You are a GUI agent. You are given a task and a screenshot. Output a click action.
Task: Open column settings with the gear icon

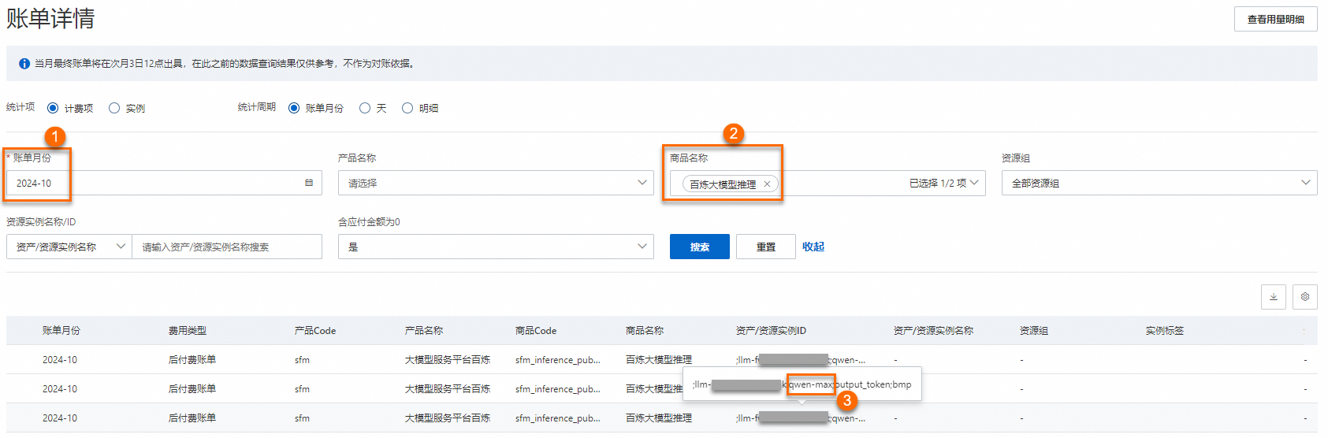(x=1305, y=297)
